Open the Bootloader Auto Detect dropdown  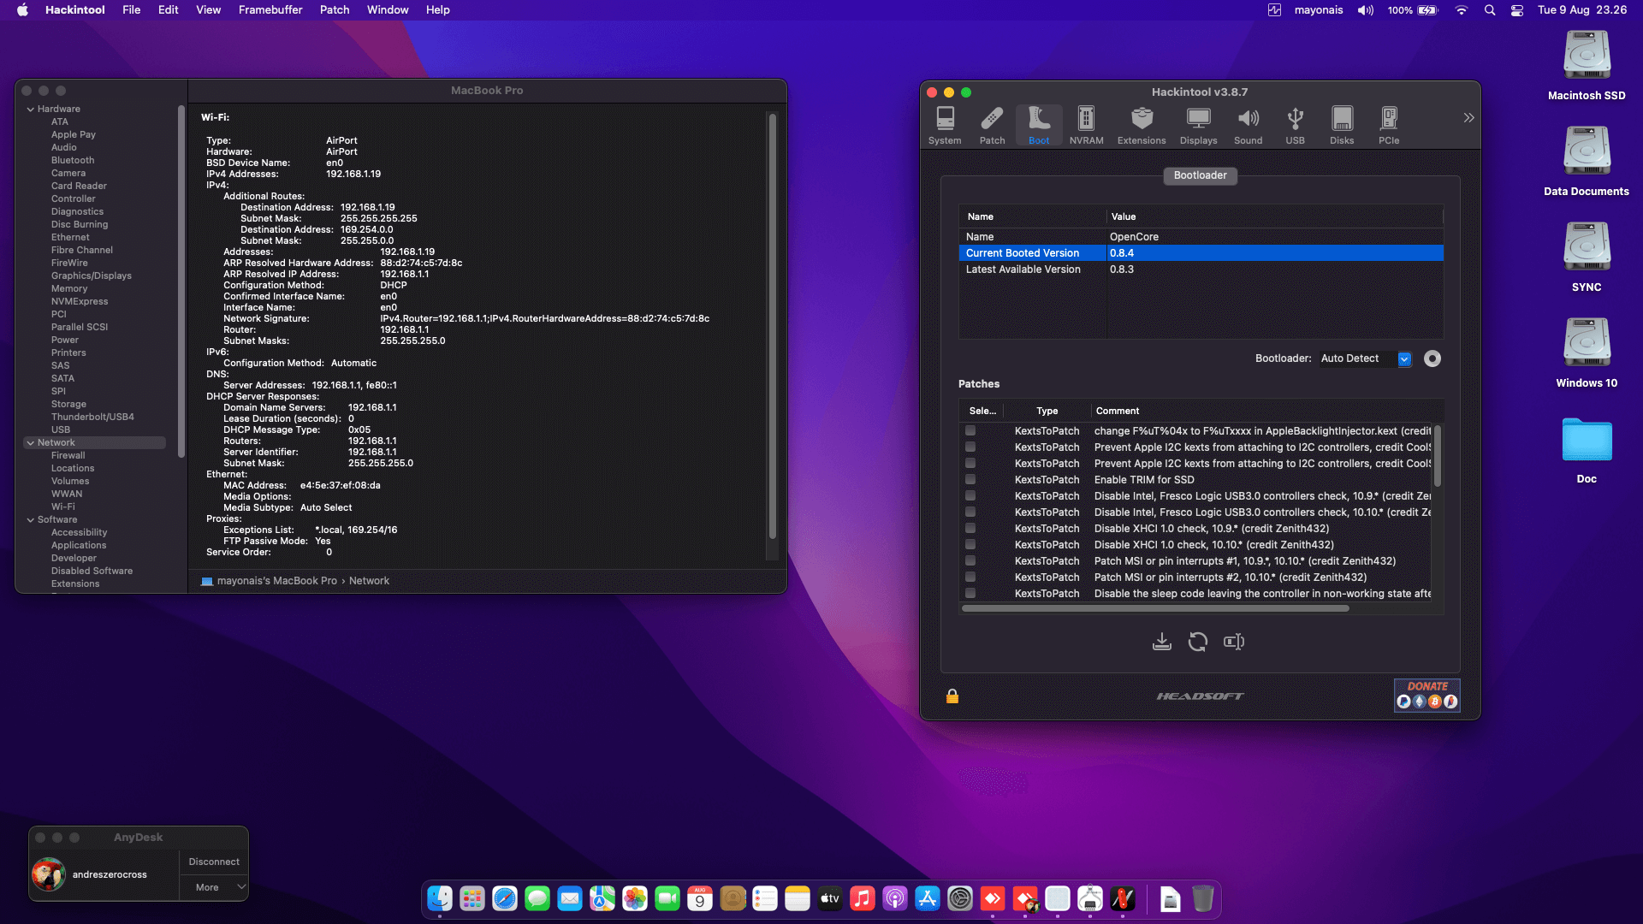[1404, 359]
